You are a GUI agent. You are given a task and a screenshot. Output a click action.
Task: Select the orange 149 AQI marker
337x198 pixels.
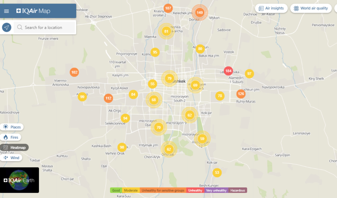coord(199,13)
